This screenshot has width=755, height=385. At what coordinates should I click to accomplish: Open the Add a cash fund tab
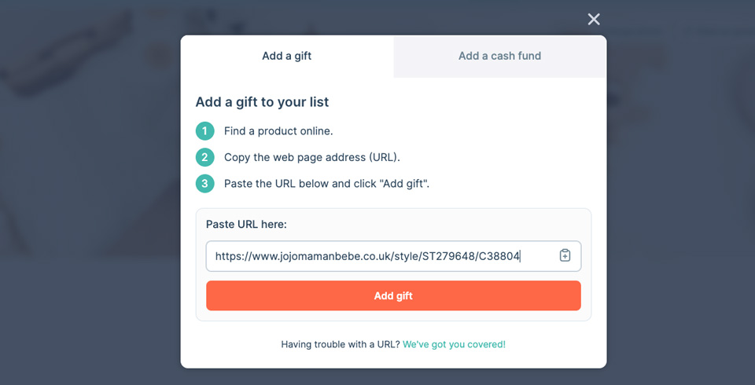[x=499, y=56]
